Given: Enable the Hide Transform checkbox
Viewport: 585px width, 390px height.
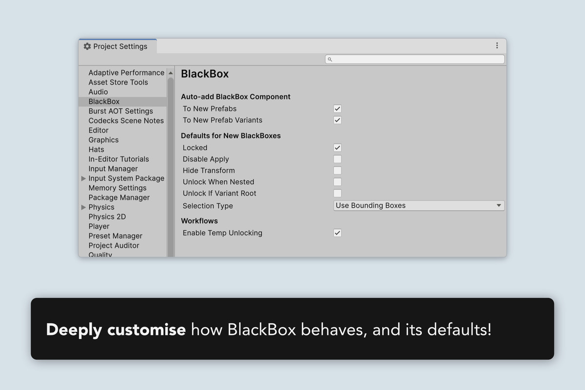Looking at the screenshot, I should coord(337,171).
